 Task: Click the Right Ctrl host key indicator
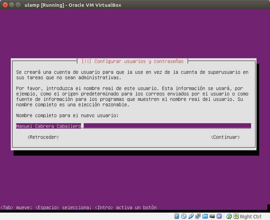click(x=250, y=216)
